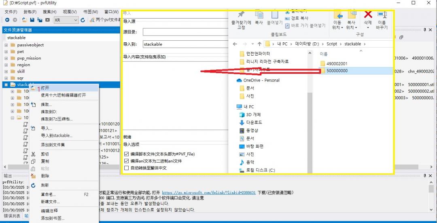Image resolution: width=437 pixels, height=223 pixels.
Task: Click the refresh icon next to KR dropdown
Action: [x=83, y=20]
